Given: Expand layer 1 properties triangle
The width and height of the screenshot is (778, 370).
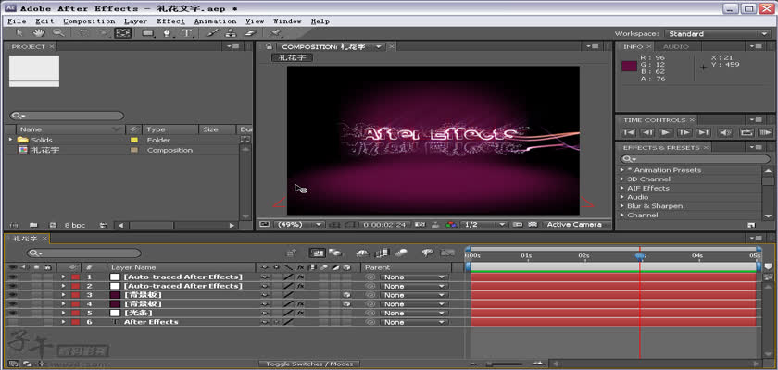Looking at the screenshot, I should click(x=63, y=277).
